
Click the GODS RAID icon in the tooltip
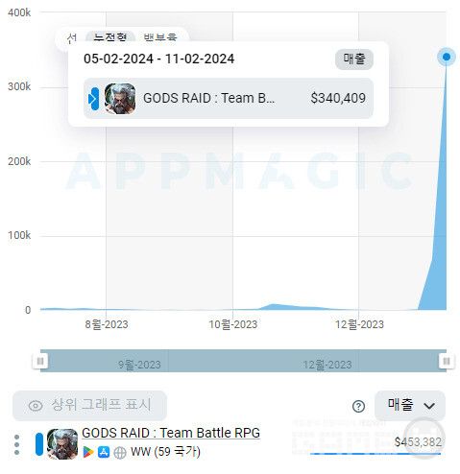[x=120, y=99]
